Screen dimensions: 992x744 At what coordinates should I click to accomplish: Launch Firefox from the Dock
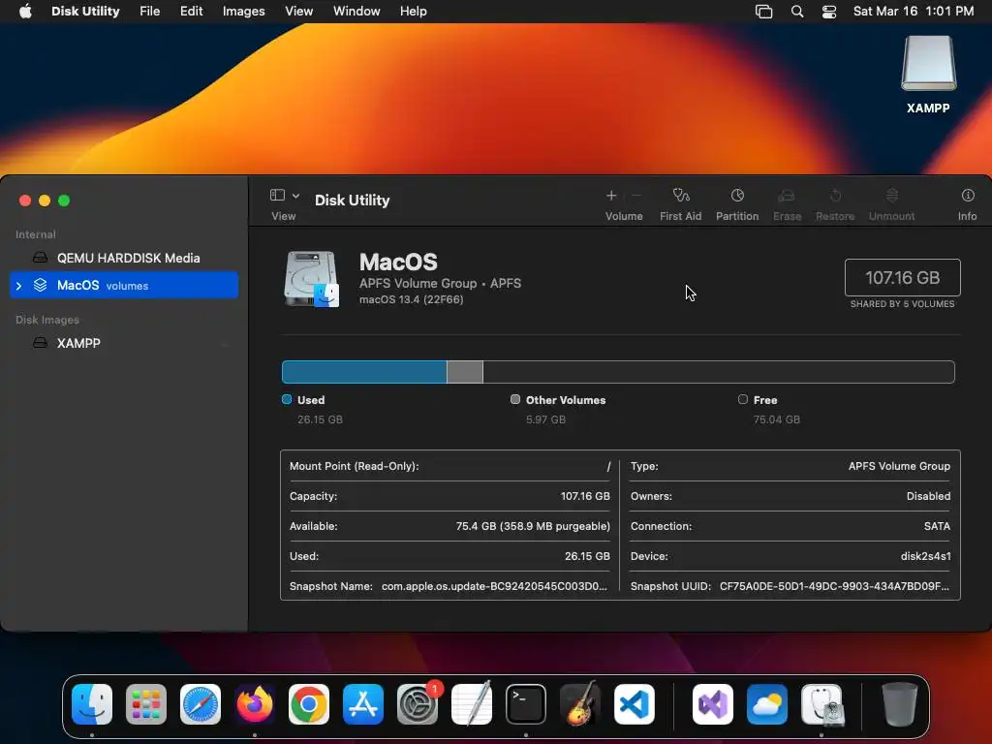pos(255,703)
